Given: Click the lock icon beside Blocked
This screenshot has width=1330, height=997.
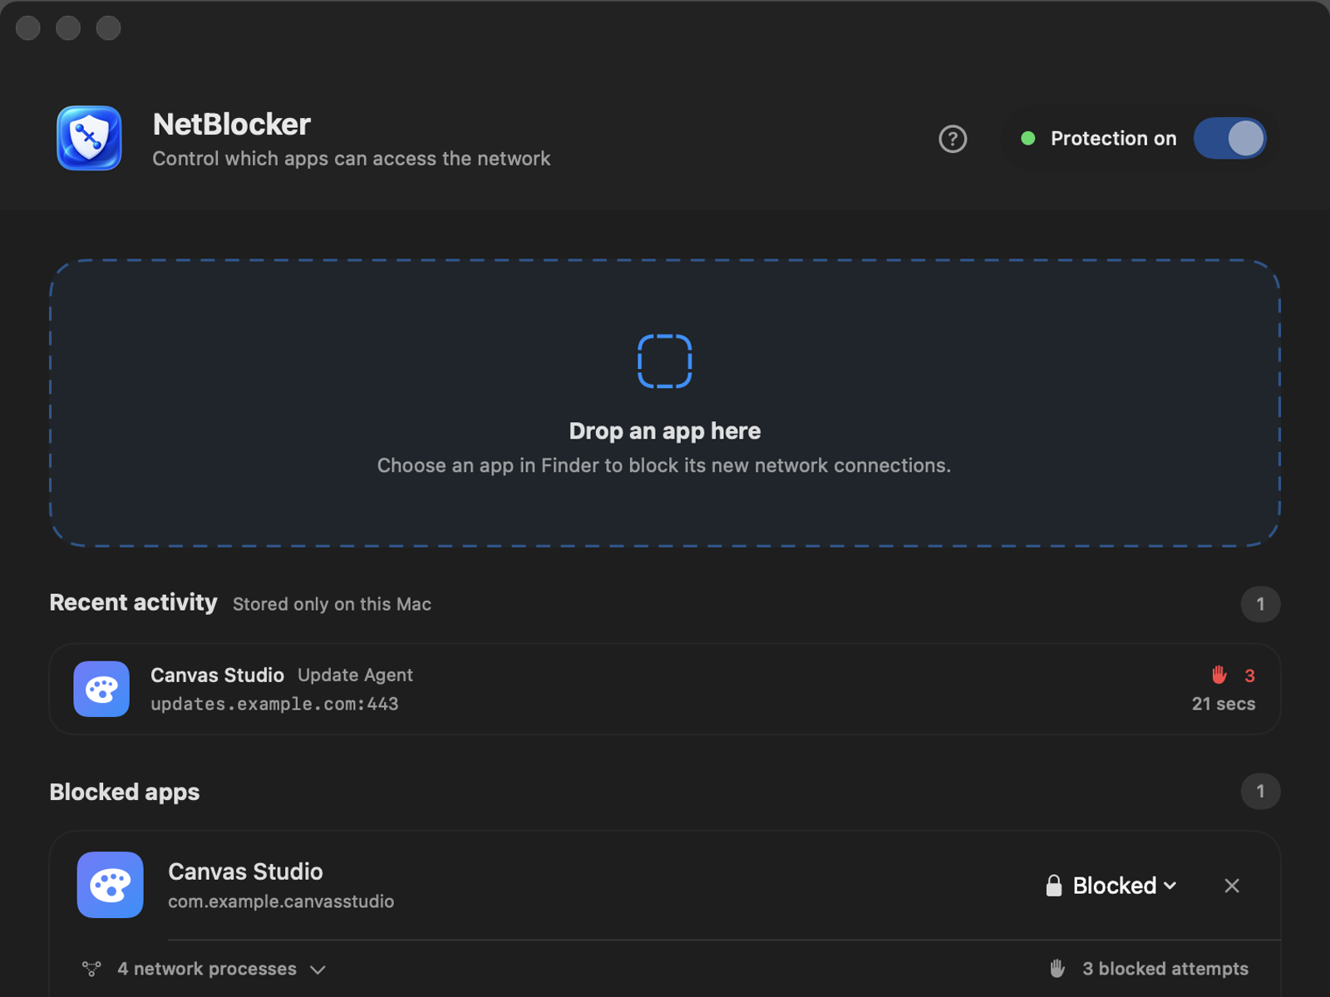Looking at the screenshot, I should [1054, 886].
